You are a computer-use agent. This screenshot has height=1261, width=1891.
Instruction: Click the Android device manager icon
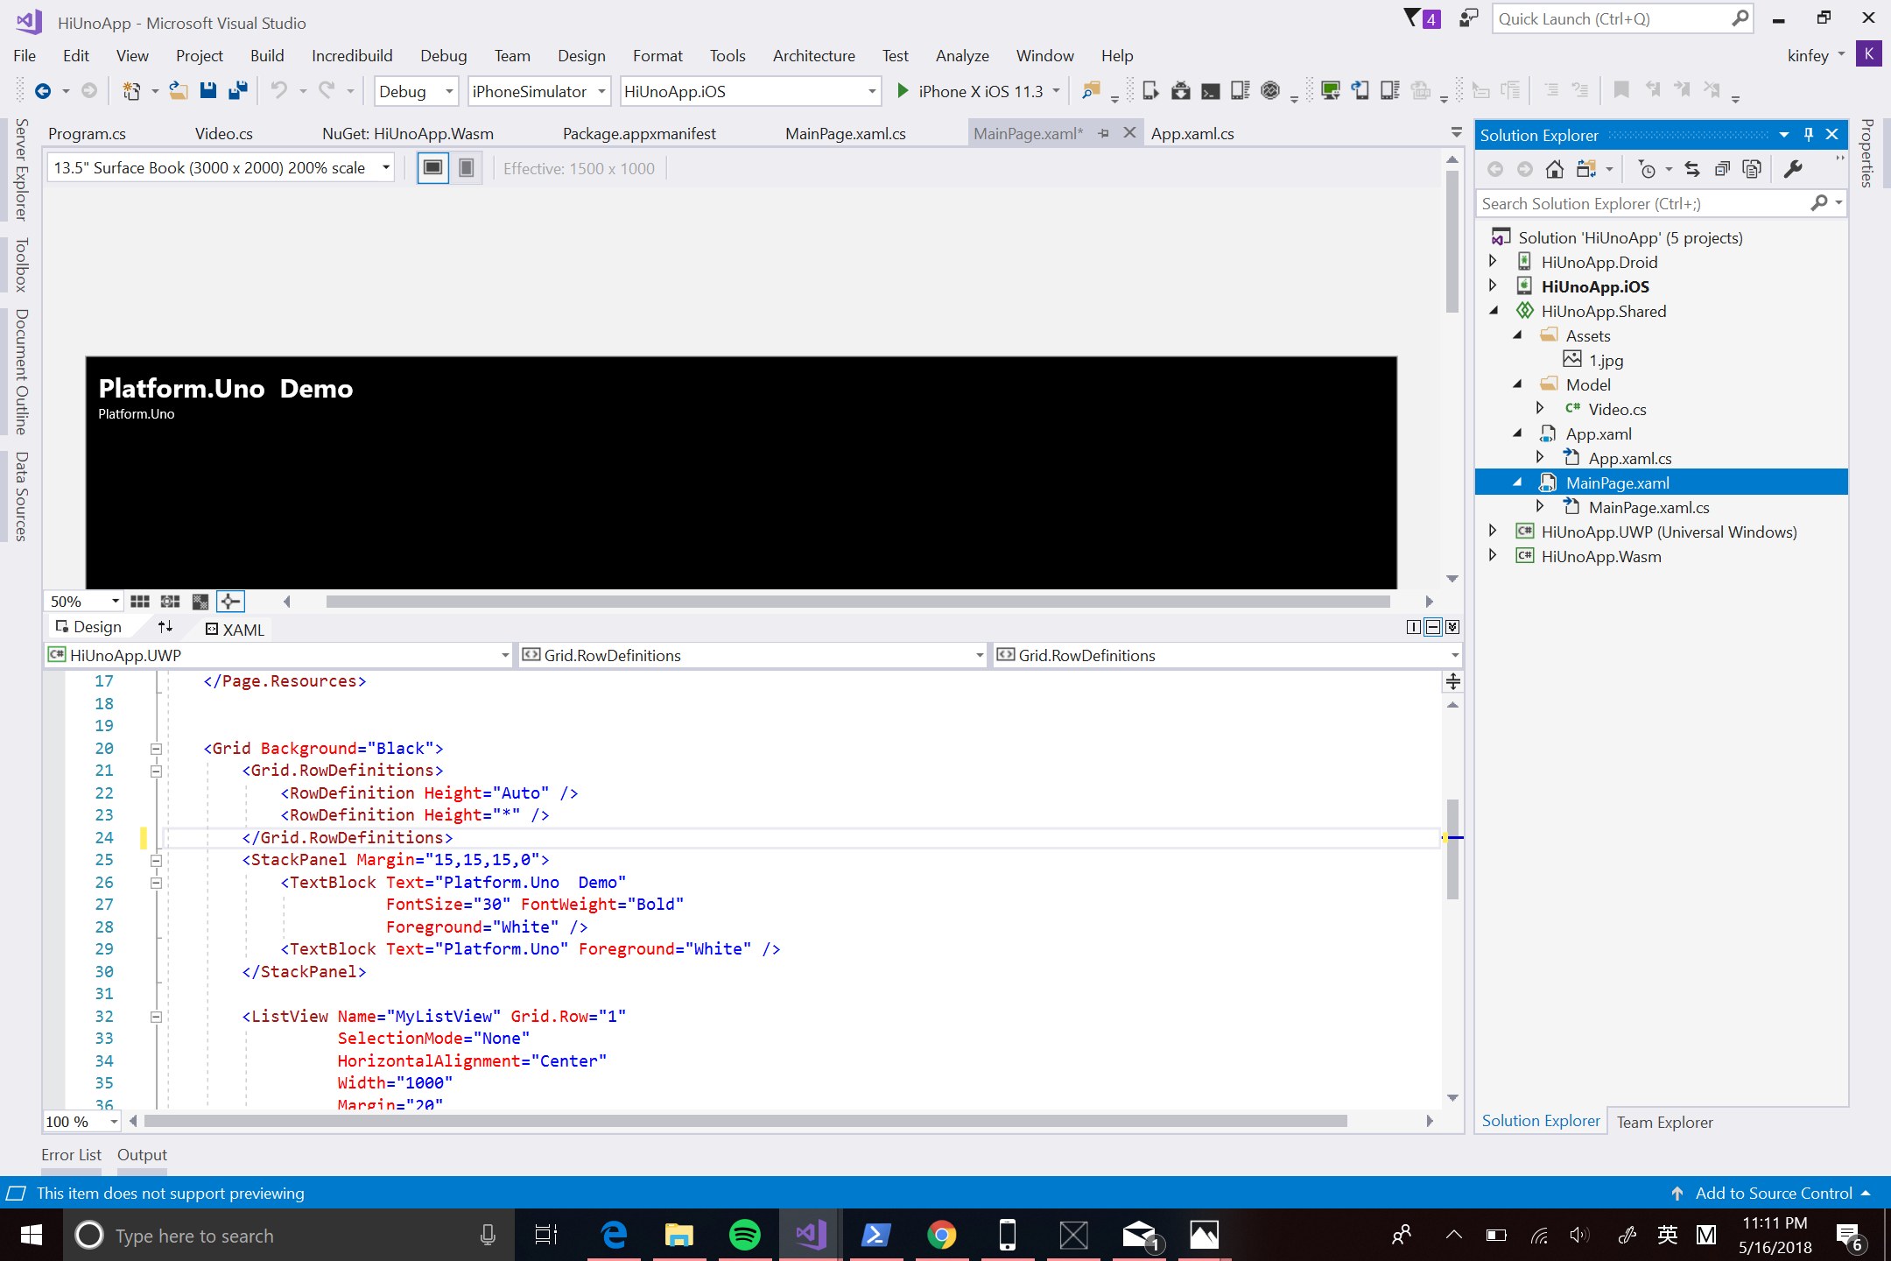tap(1181, 91)
